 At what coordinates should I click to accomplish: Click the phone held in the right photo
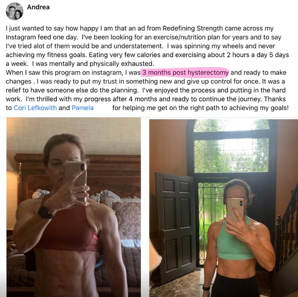click(x=236, y=210)
